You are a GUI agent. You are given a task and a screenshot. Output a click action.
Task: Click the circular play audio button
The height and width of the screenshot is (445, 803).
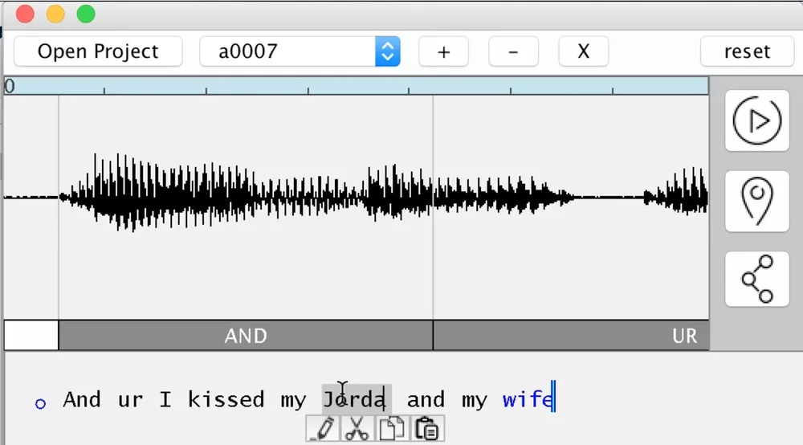[756, 120]
